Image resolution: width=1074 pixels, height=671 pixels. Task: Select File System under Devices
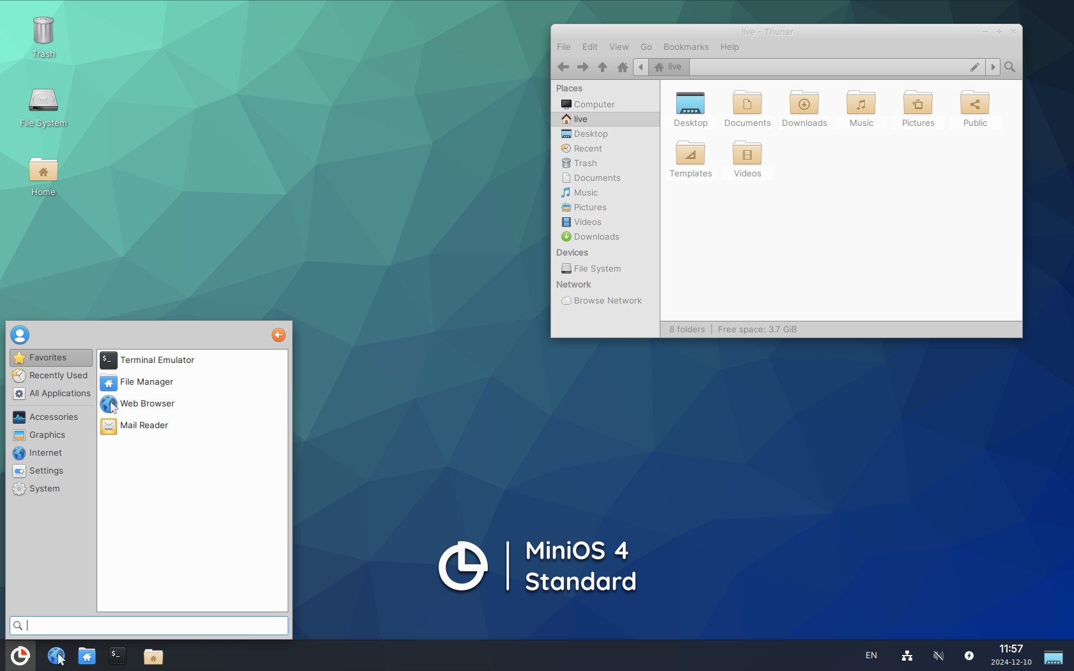605,268
